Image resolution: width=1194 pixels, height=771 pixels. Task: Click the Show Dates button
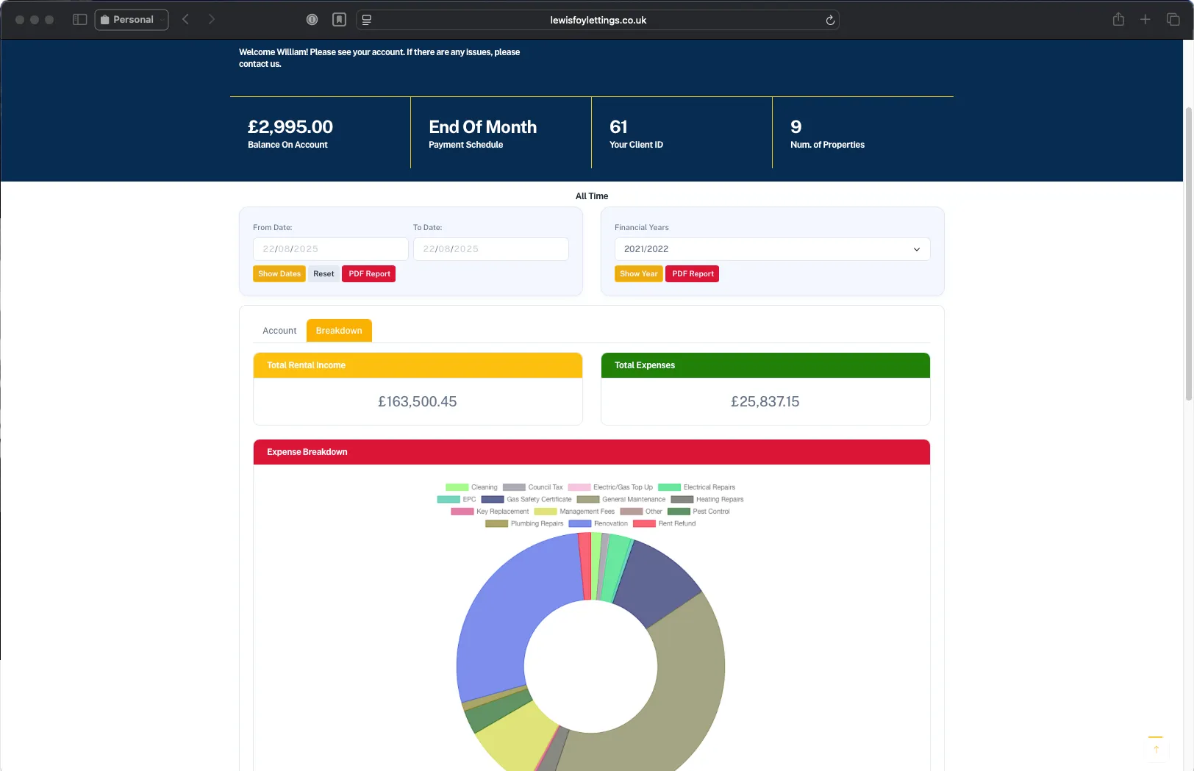pos(279,273)
